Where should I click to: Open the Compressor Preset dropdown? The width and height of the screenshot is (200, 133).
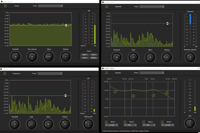point(50,73)
